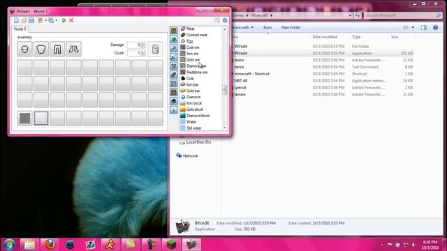The width and height of the screenshot is (447, 251).
Task: Click the stone block in the first hotbar slot
Action: 25,119
